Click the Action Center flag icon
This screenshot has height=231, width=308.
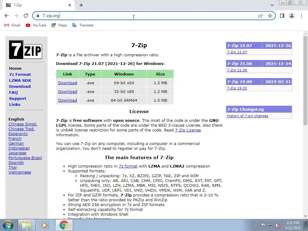tap(263, 225)
